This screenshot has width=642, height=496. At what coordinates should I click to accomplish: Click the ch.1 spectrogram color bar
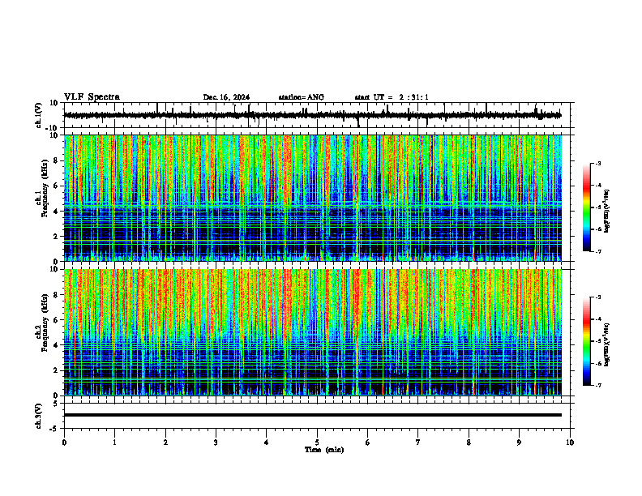click(586, 207)
